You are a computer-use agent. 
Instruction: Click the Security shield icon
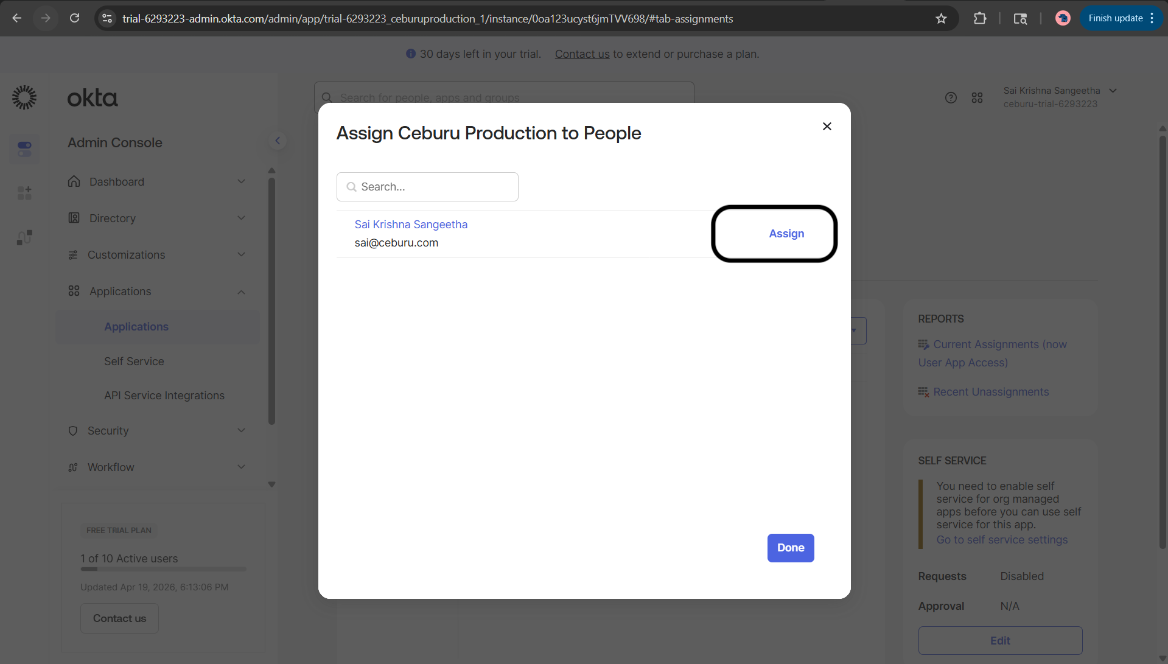[73, 430]
